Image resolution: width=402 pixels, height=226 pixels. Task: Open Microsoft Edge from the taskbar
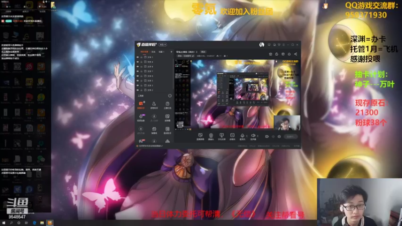[34, 223]
